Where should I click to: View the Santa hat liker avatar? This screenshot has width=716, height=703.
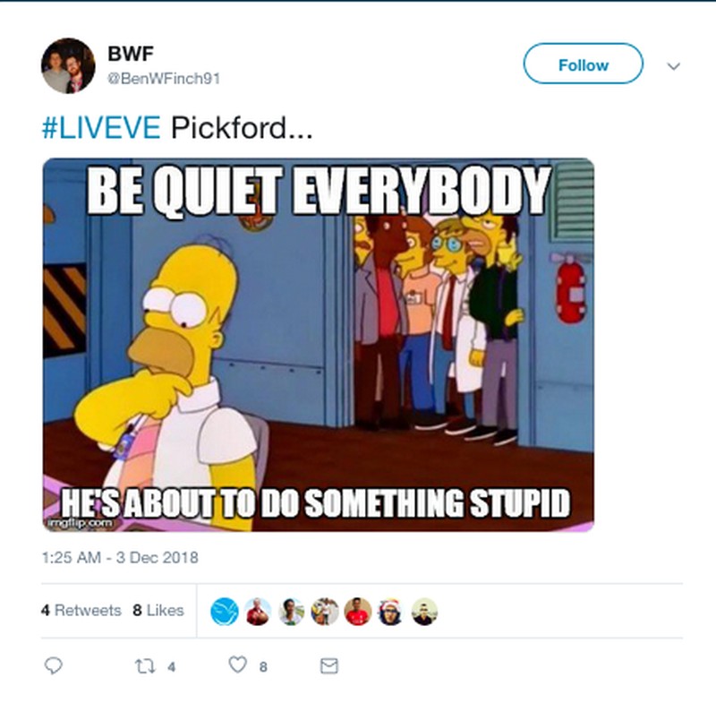391,612
